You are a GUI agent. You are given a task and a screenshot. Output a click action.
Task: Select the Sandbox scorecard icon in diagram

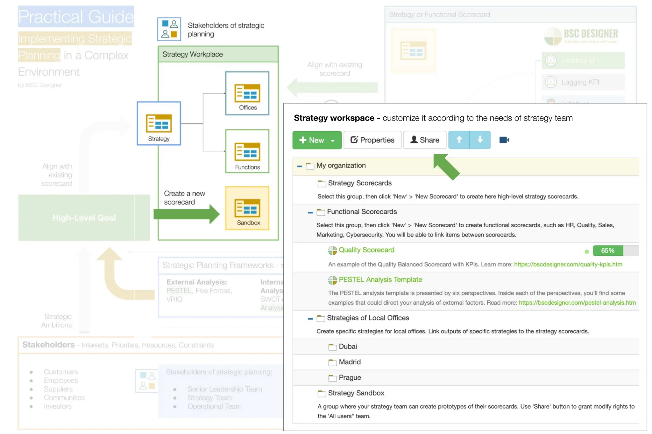(247, 208)
